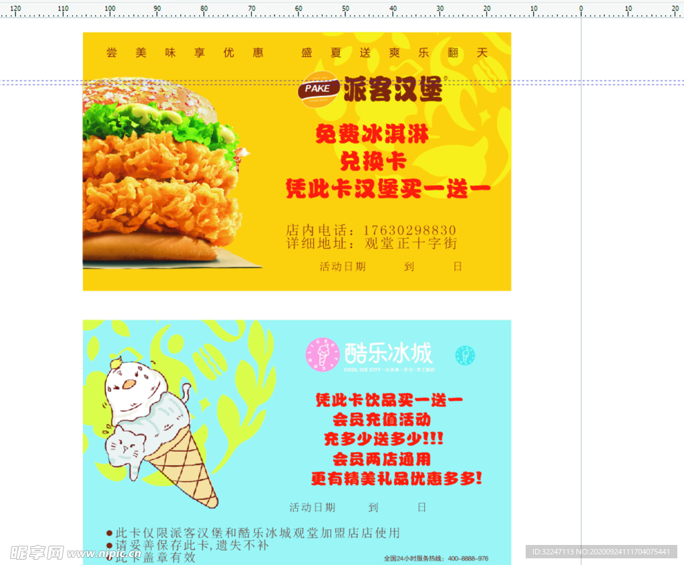The height and width of the screenshot is (565, 684).
Task: Click the horizontal ruler at mark 50
Action: click(x=345, y=9)
